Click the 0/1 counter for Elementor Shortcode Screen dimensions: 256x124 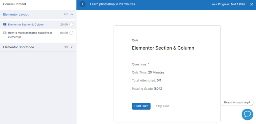[x=66, y=47]
